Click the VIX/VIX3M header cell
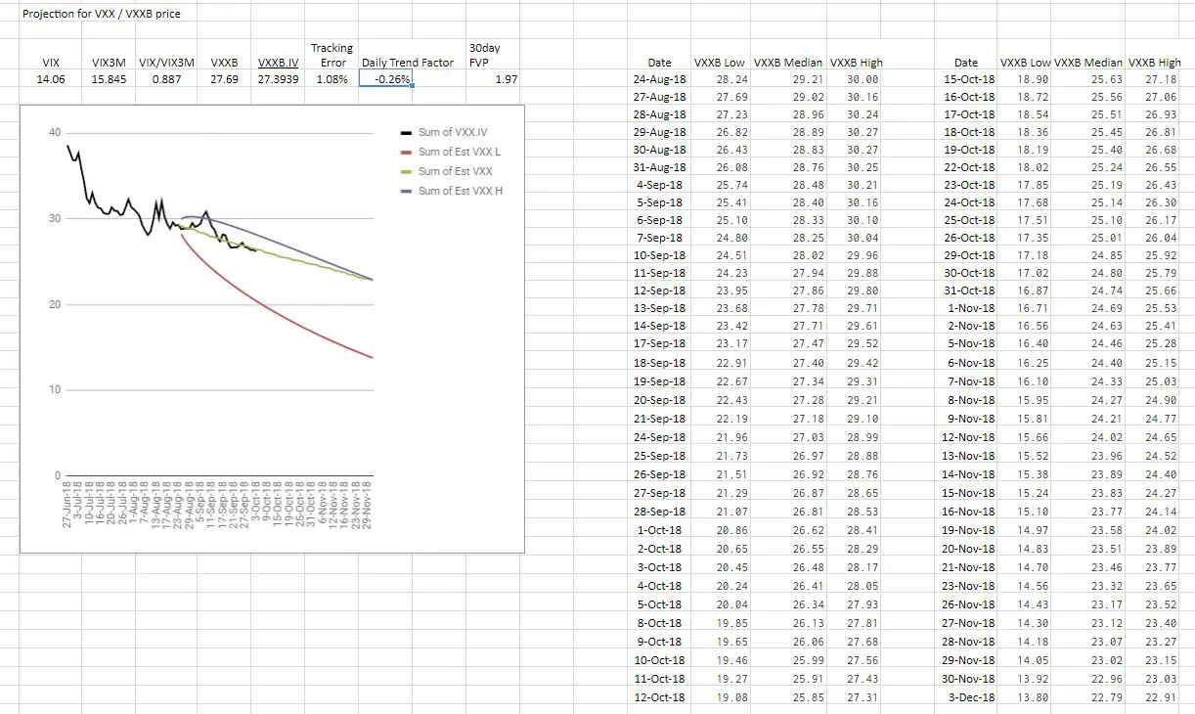1195x714 pixels. (167, 63)
